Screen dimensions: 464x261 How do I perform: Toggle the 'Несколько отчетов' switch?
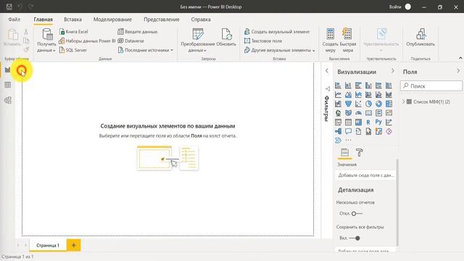click(356, 214)
